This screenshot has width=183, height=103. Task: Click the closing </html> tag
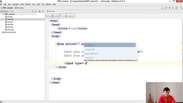(x=55, y=83)
